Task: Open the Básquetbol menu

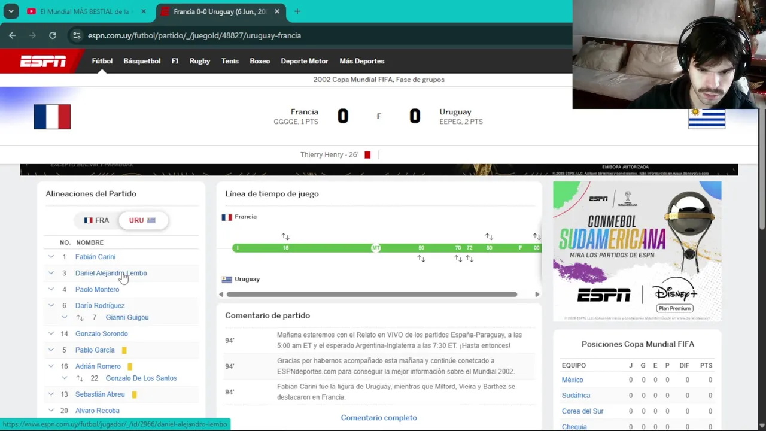Action: click(142, 61)
